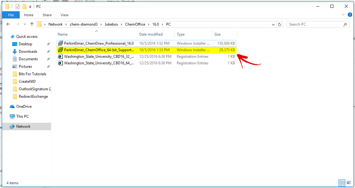This screenshot has width=355, height=188.
Task: Switch to large icons view
Action: 348,183
